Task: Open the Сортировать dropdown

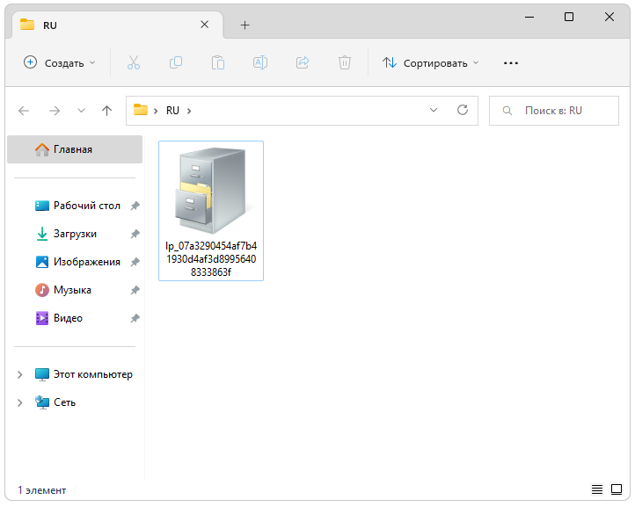Action: tap(430, 62)
